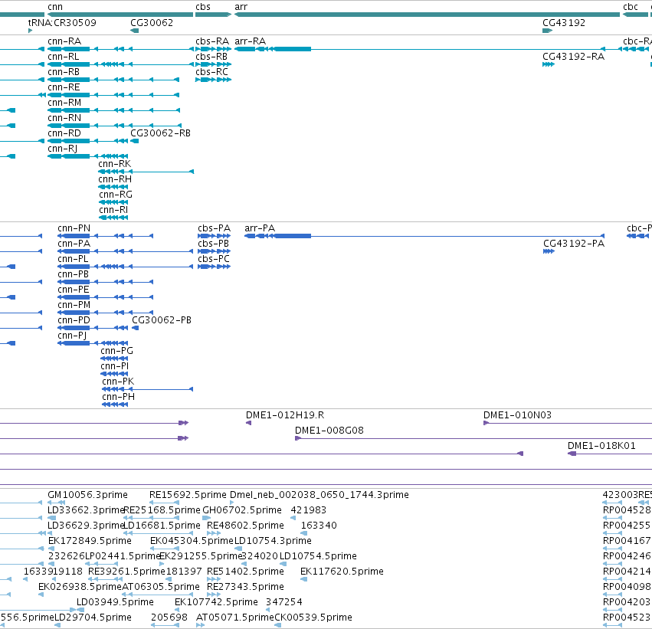Select clone DME1-018K01
This screenshot has height=629, width=652.
pos(601,446)
